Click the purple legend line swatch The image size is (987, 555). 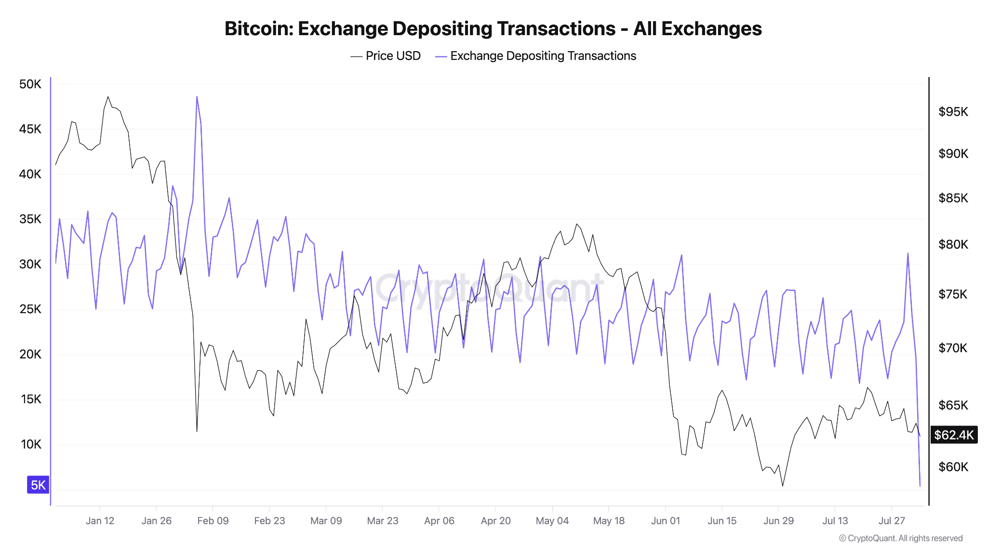[441, 56]
